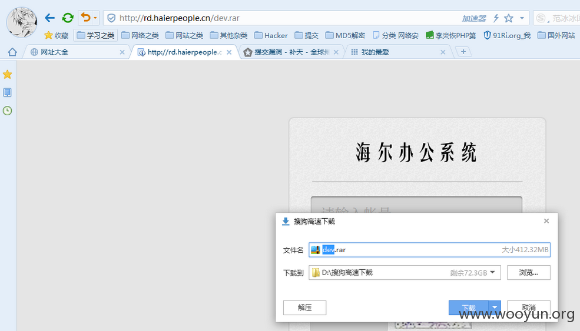Open a new tab with plus button
Image resolution: width=580 pixels, height=331 pixels.
(463, 52)
